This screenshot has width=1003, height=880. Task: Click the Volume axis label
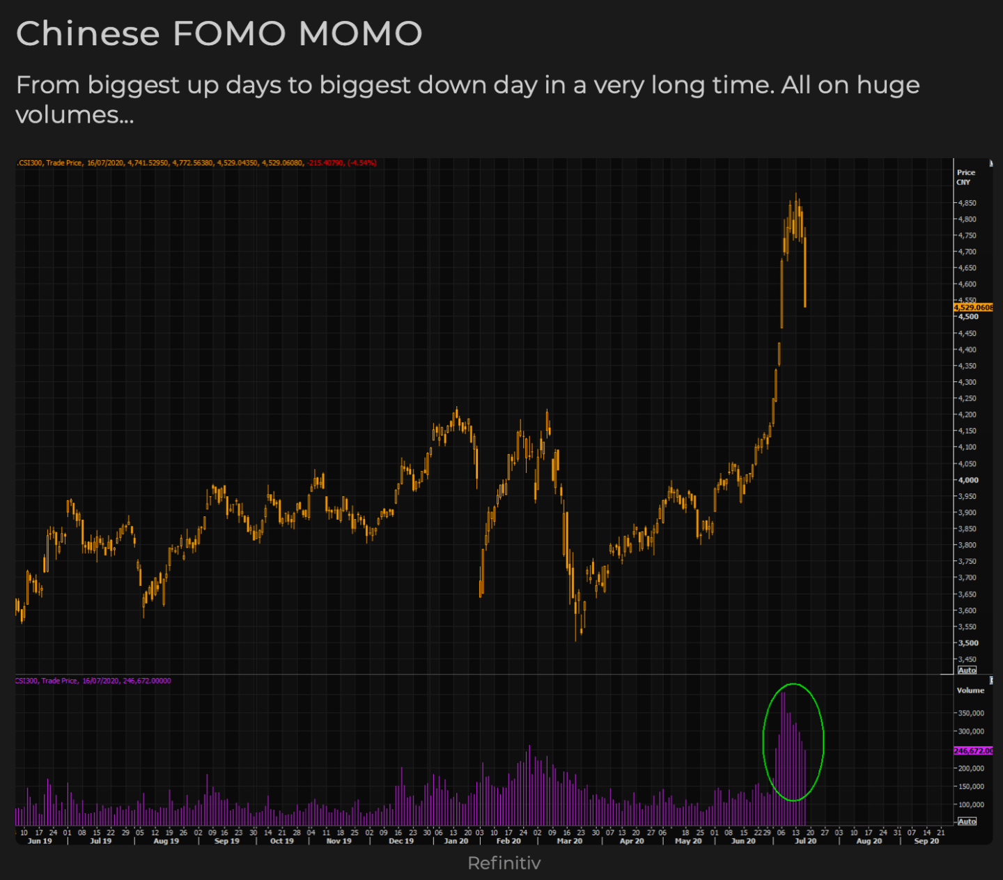970,690
